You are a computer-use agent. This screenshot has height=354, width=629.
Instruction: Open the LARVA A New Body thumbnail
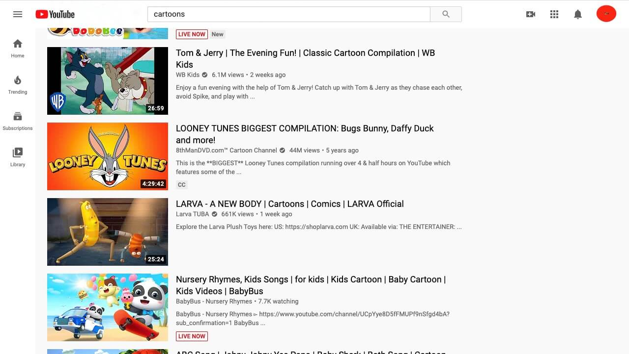(x=108, y=232)
